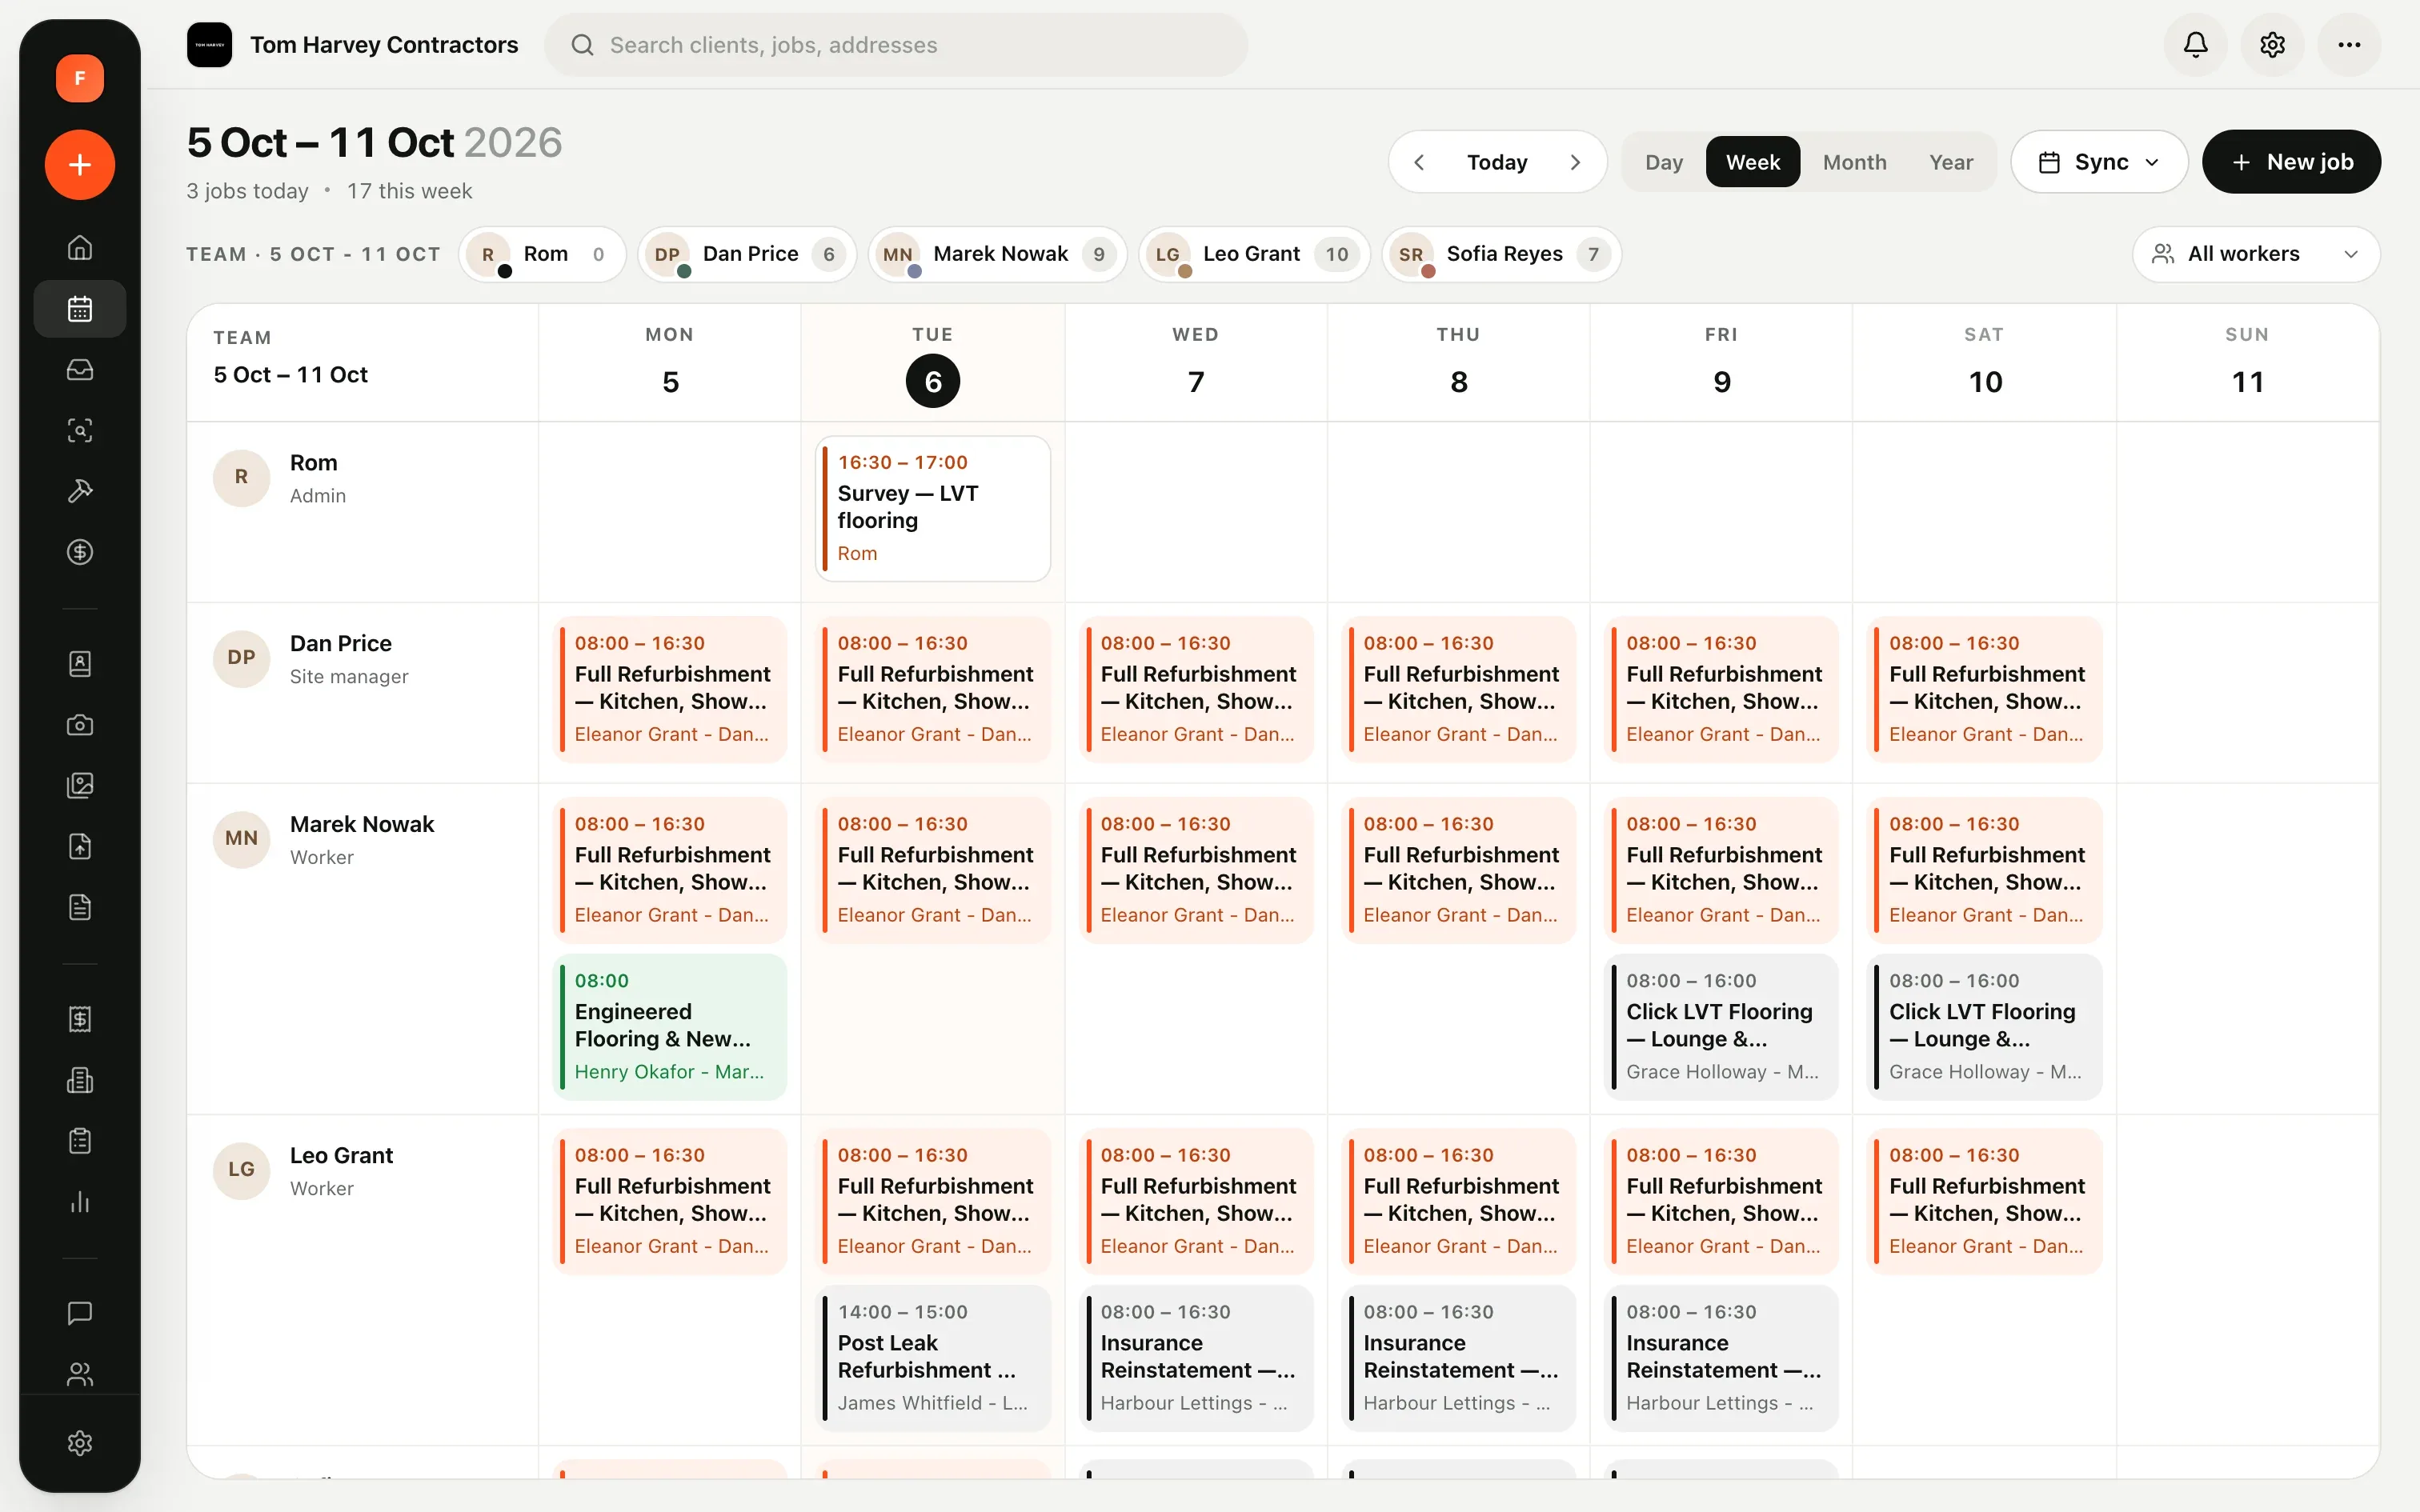The image size is (2420, 1512).
Task: Go to the previous week arrow
Action: [1419, 162]
